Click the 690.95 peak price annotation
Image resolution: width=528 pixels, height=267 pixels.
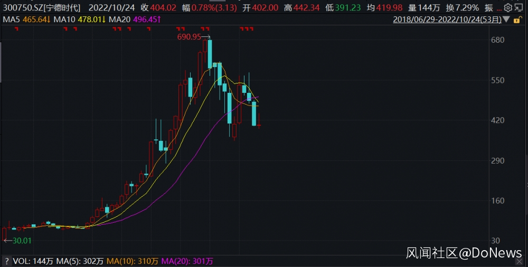(x=189, y=37)
